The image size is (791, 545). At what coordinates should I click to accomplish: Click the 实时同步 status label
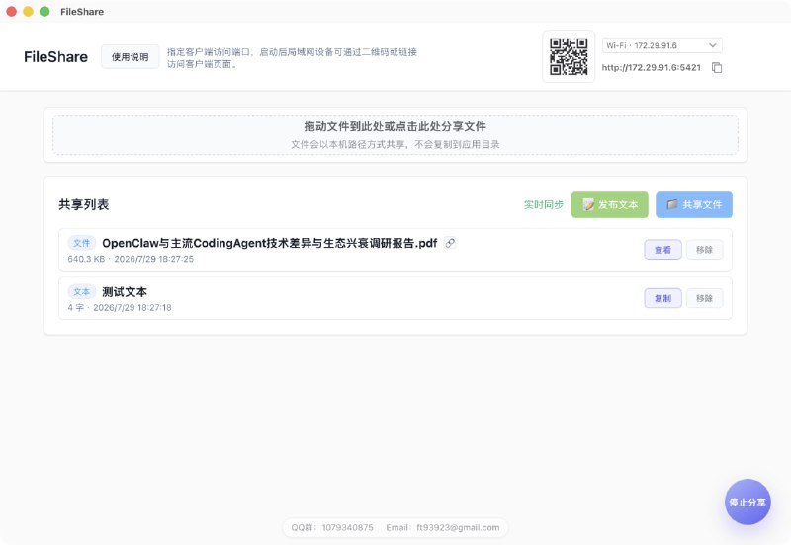[543, 204]
